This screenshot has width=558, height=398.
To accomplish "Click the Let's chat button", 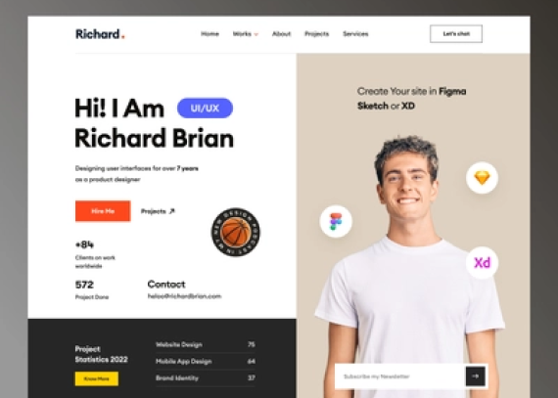I will (x=456, y=34).
